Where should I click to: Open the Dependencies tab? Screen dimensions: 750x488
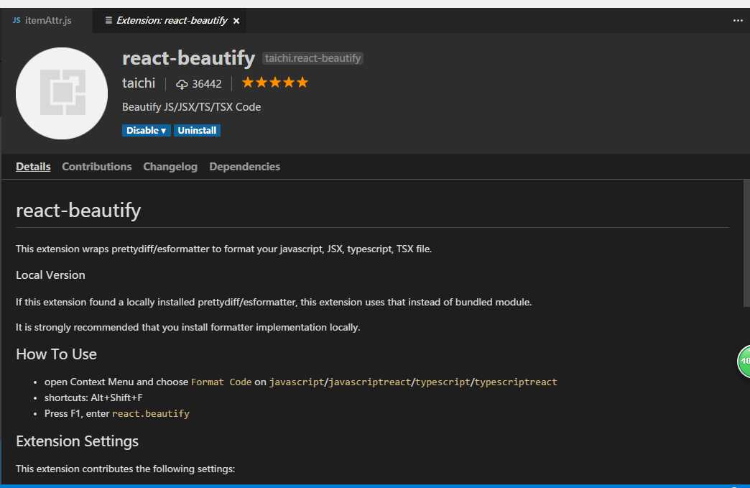pyautogui.click(x=244, y=167)
